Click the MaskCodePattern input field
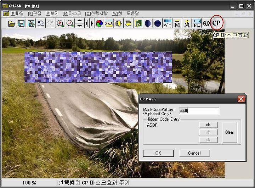 pyautogui.click(x=199, y=111)
